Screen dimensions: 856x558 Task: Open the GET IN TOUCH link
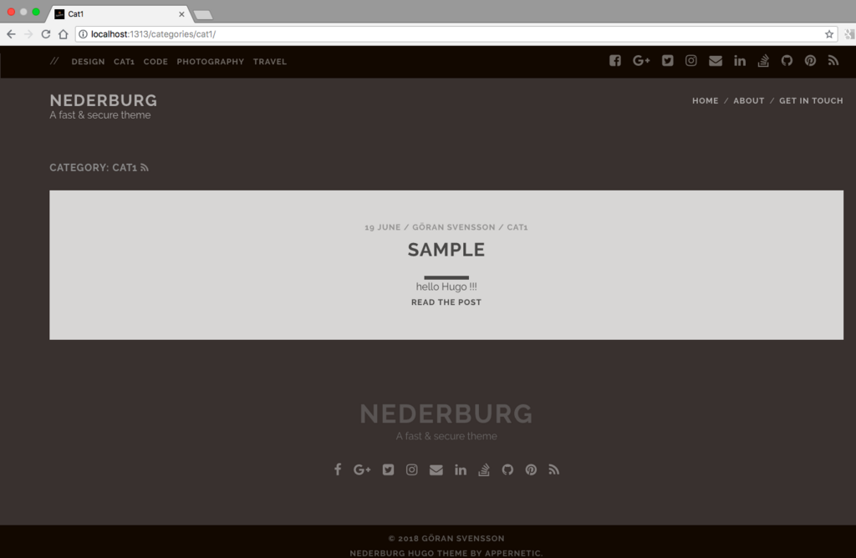point(811,101)
